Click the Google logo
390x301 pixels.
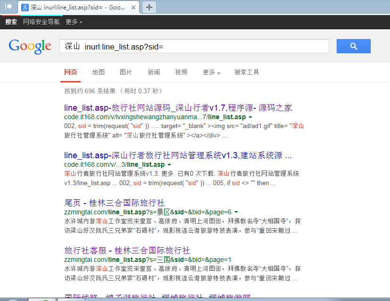click(x=30, y=46)
